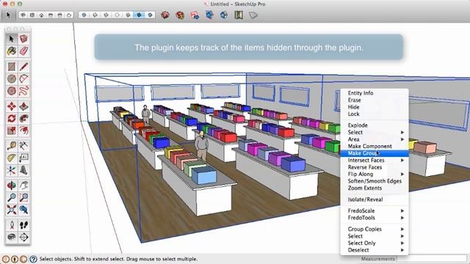The height and width of the screenshot is (264, 470).
Task: Click the Previous view tool icon
Action: point(23,210)
